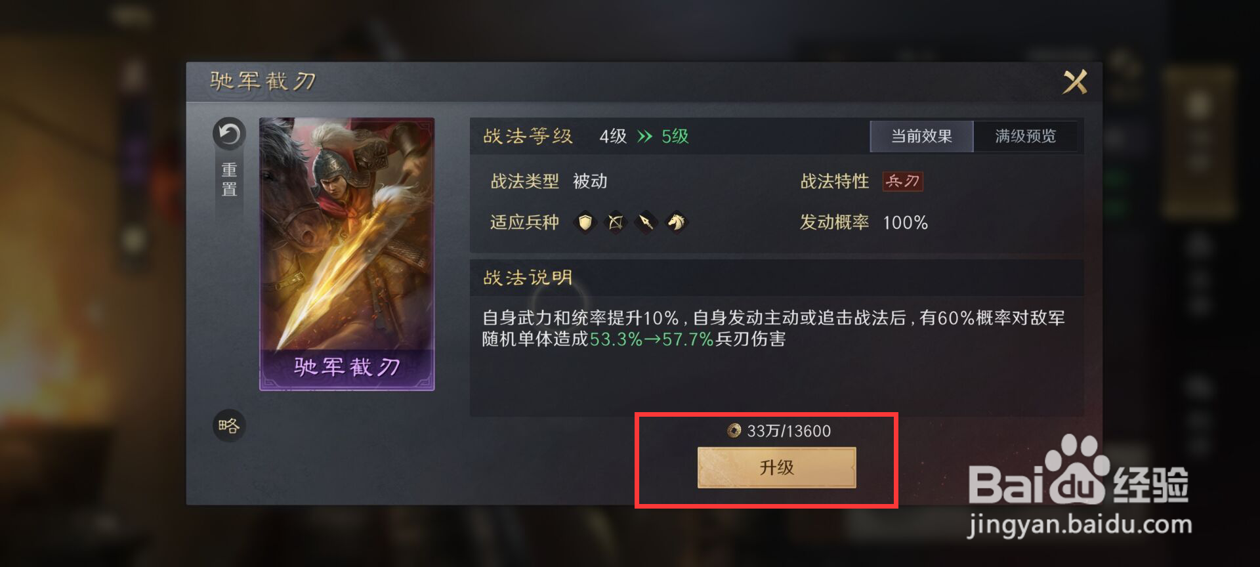This screenshot has height=567, width=1260.
Task: Click the 略 round button
Action: 229,426
